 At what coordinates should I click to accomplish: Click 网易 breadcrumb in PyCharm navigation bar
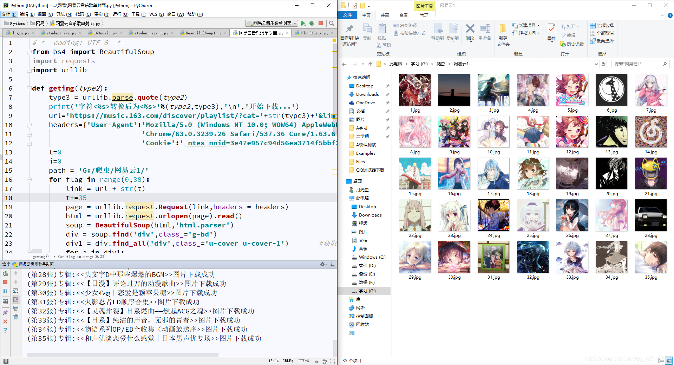pyautogui.click(x=38, y=24)
